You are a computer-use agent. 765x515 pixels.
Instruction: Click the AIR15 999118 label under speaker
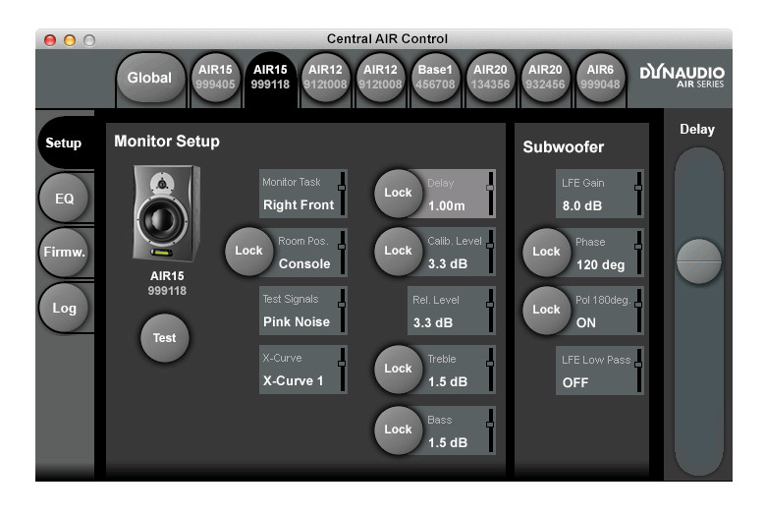[167, 284]
